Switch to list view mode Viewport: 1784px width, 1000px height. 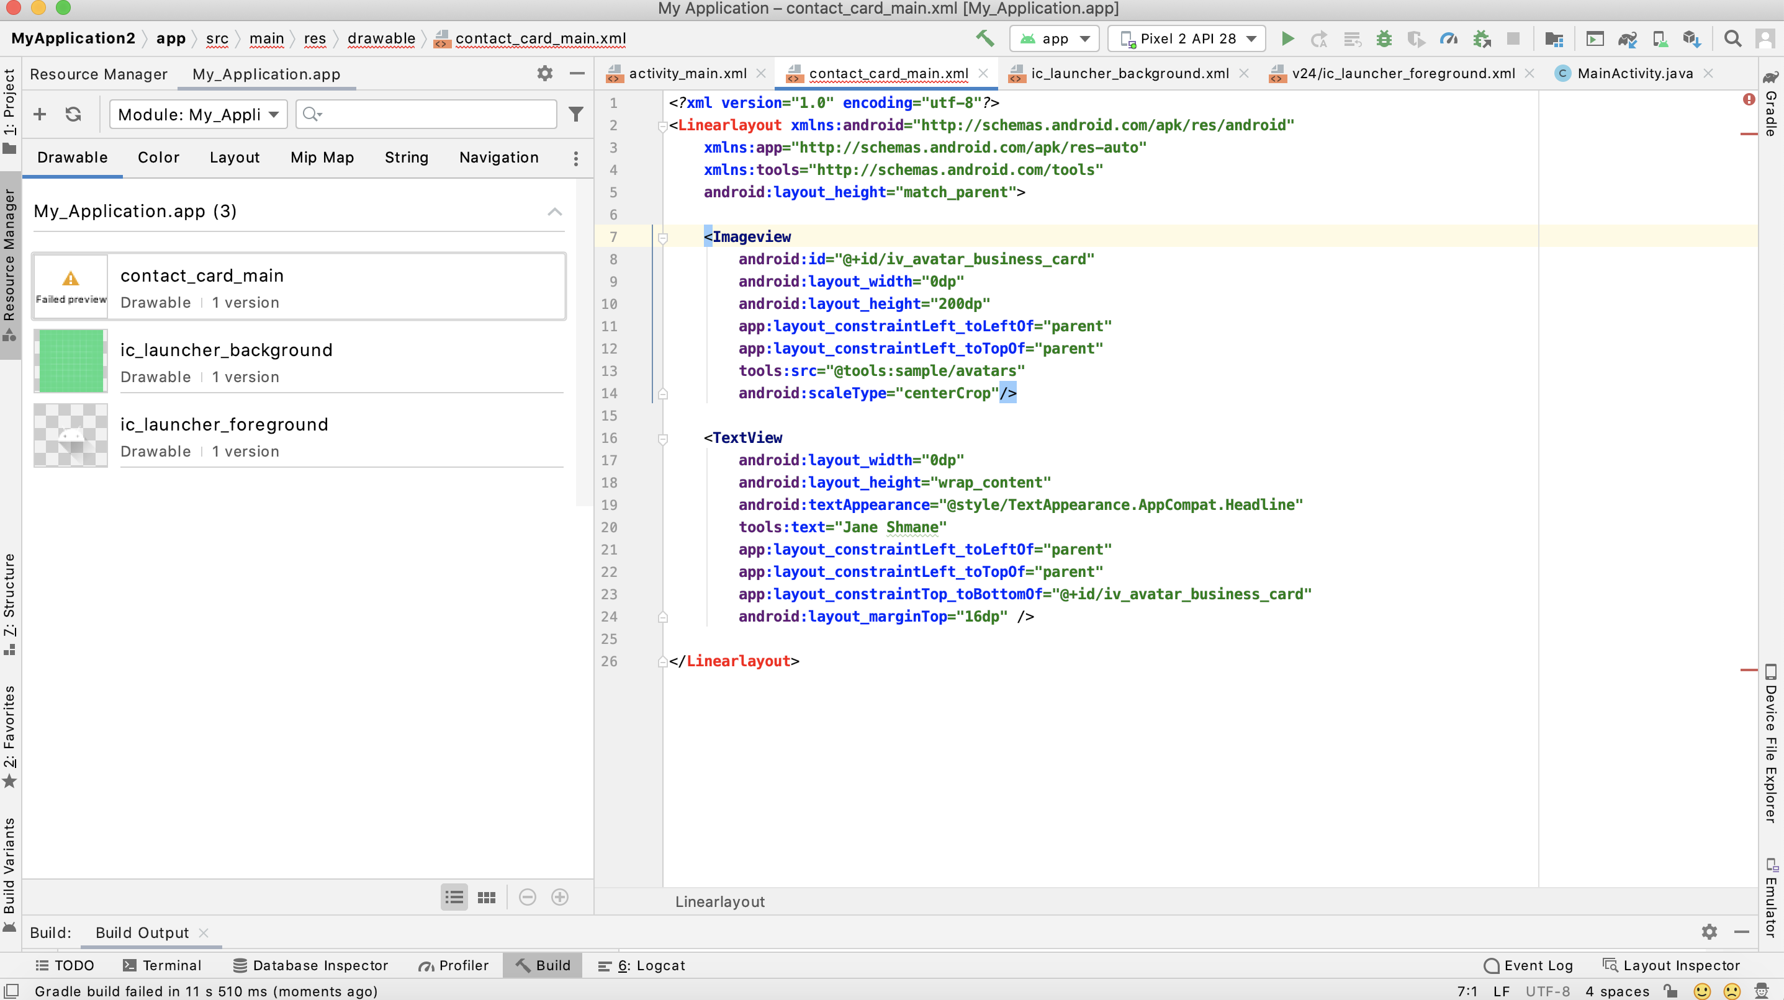point(454,898)
